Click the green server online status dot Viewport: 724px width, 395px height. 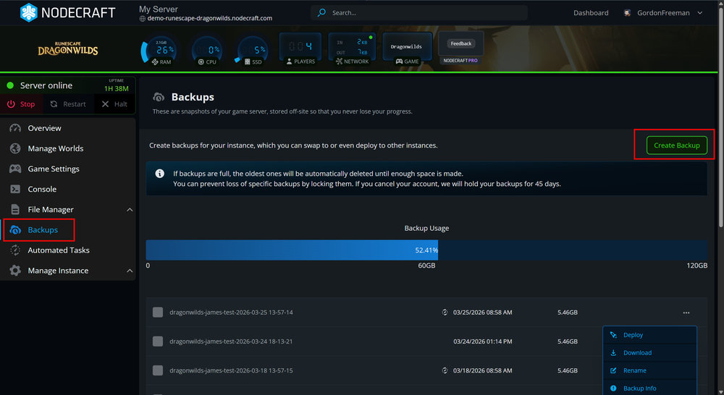pos(10,85)
